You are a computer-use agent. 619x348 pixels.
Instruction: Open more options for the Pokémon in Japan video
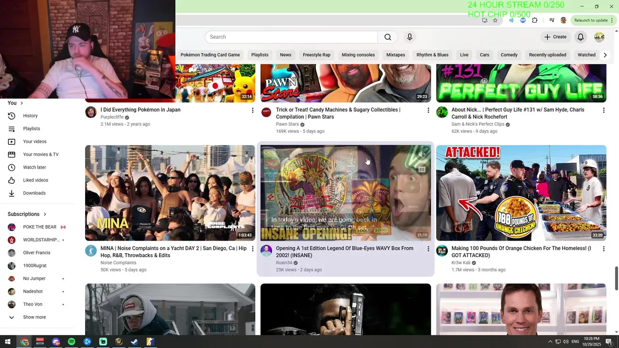point(252,111)
